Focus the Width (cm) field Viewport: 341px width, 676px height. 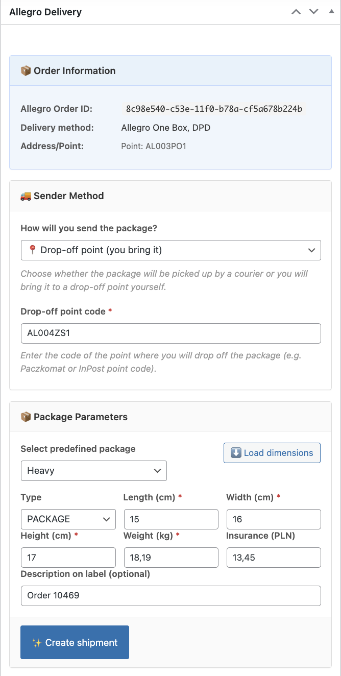pos(273,519)
